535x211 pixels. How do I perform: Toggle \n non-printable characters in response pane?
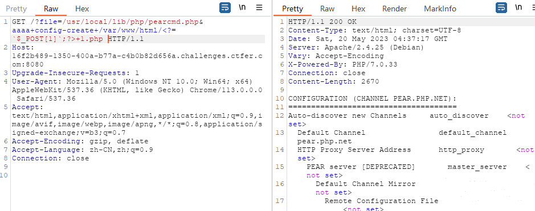(x=518, y=7)
